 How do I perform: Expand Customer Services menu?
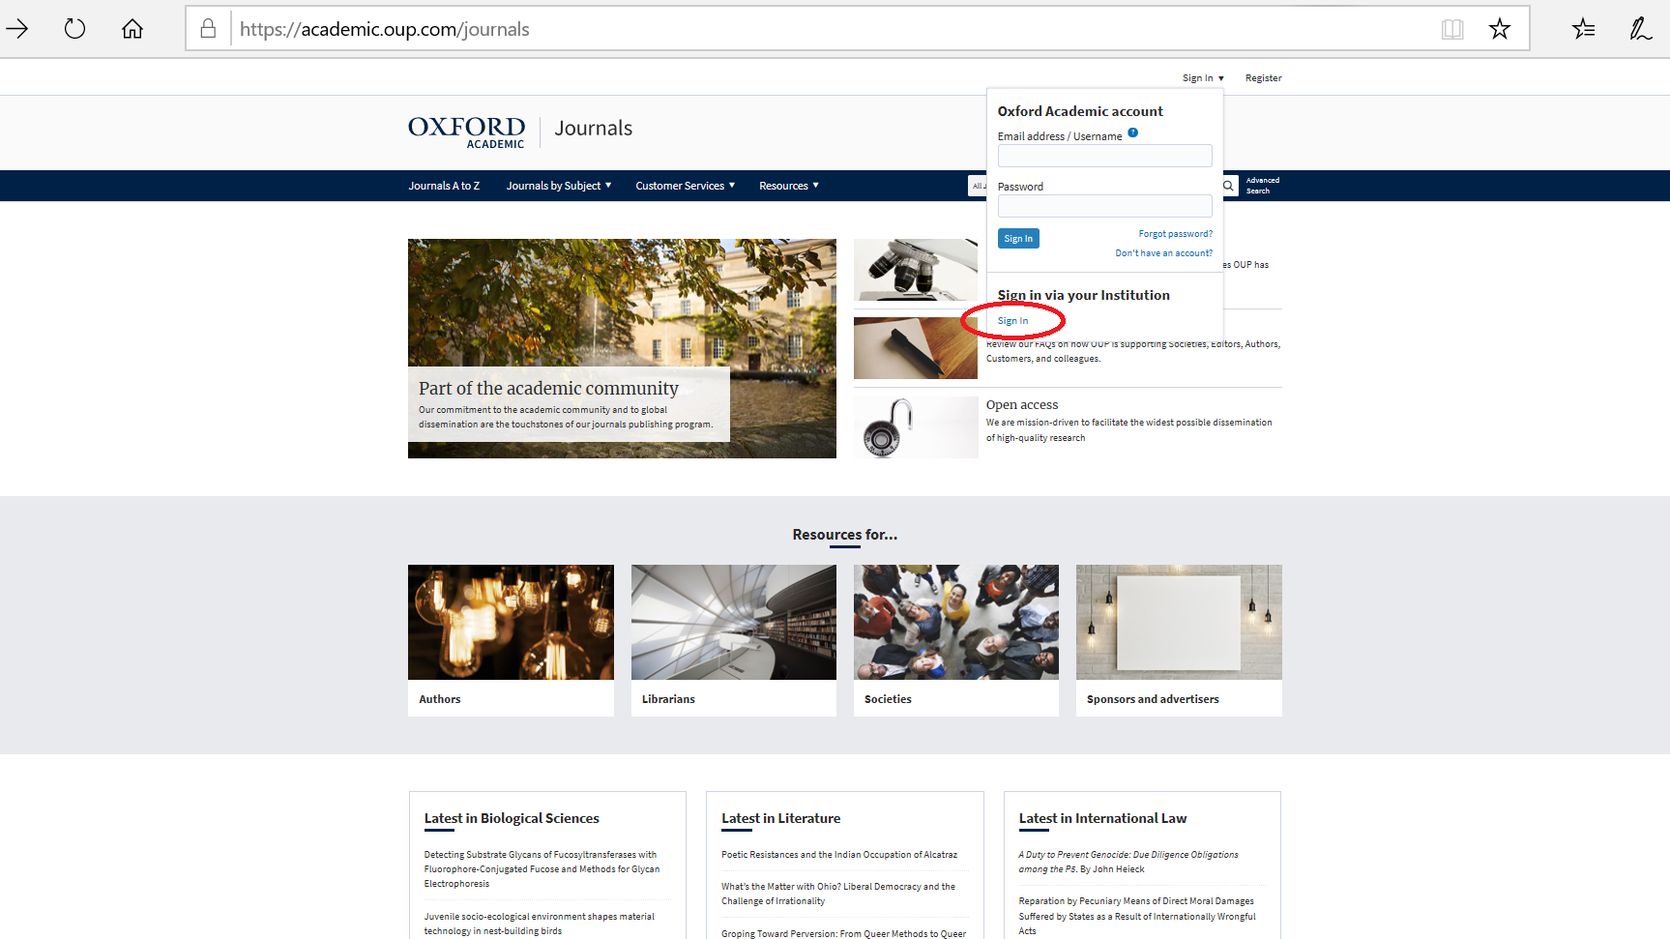686,186
